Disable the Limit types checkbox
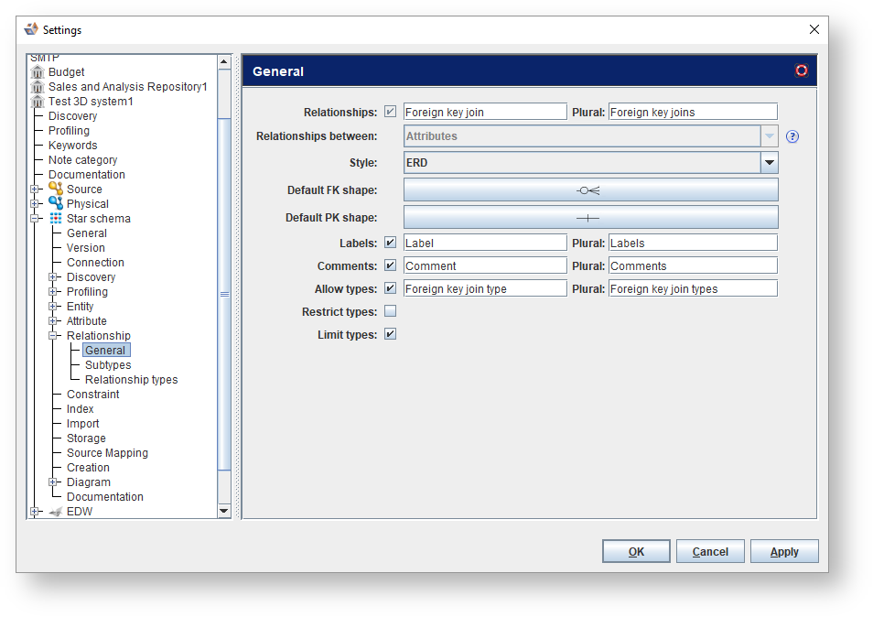Screen dimensions: 873x617 (x=391, y=334)
